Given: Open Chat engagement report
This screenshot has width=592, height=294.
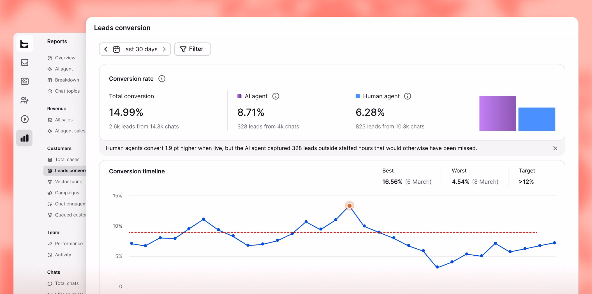Looking at the screenshot, I should click(67, 204).
